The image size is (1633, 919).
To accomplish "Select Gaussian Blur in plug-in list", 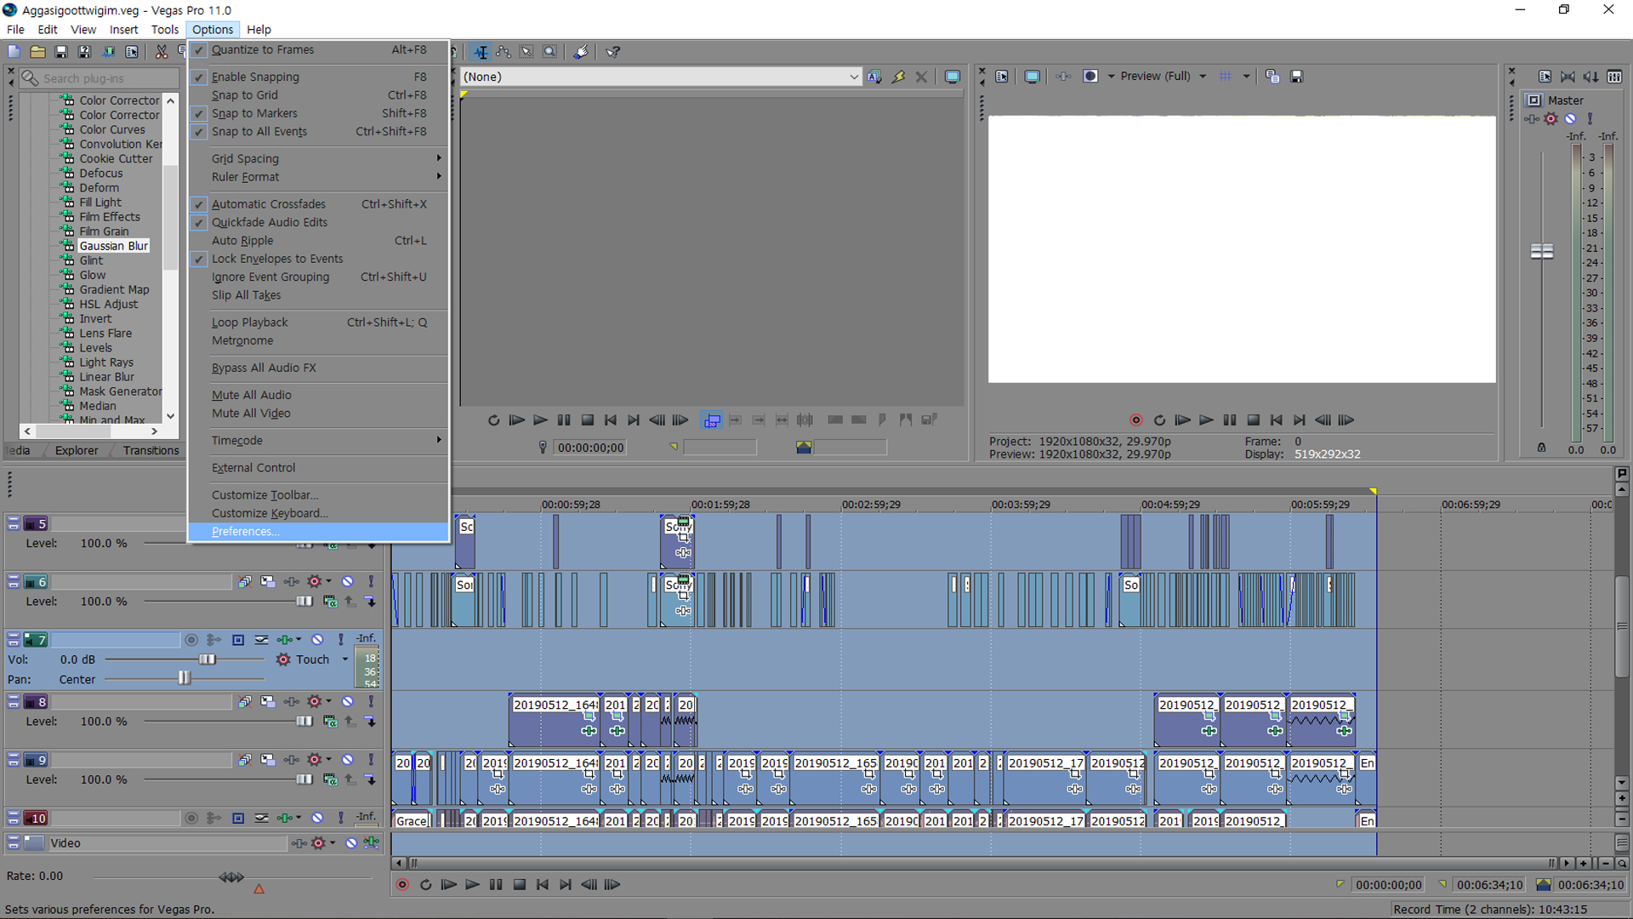I will [x=113, y=246].
